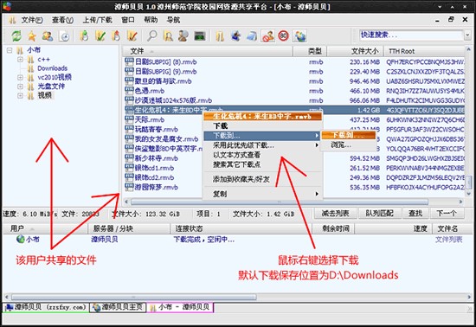Click the open file list folder icon
The height and width of the screenshot is (327, 476).
pos(220,35)
